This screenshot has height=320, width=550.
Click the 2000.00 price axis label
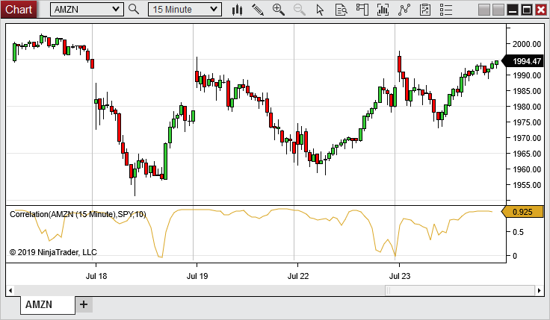527,44
